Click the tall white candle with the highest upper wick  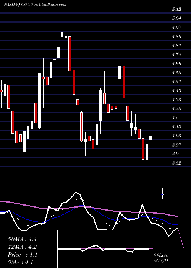pos(62,34)
